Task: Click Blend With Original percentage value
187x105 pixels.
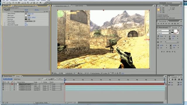Action: pos(26,25)
